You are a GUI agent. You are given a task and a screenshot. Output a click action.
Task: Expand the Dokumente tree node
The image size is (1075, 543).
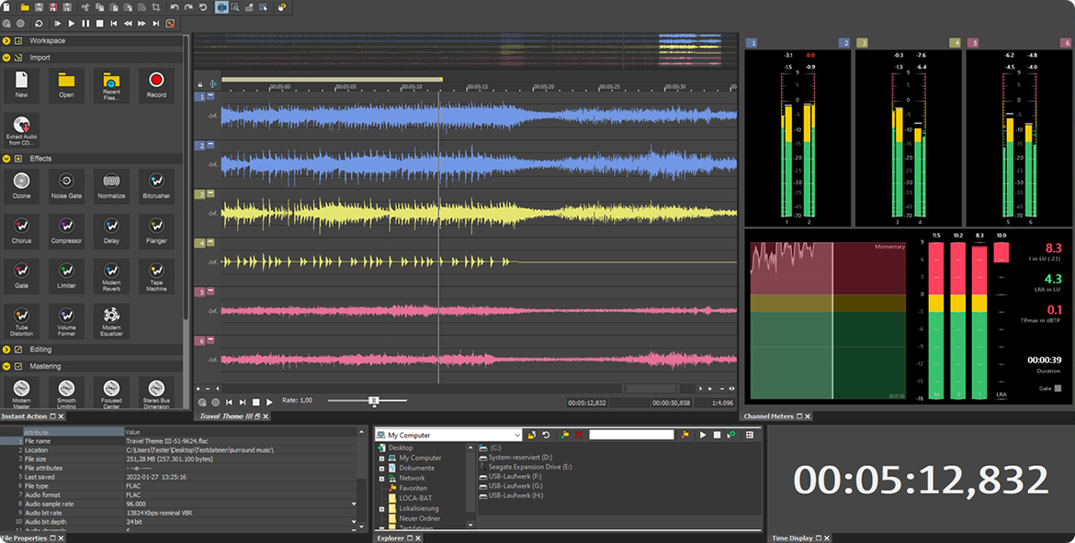pos(382,469)
